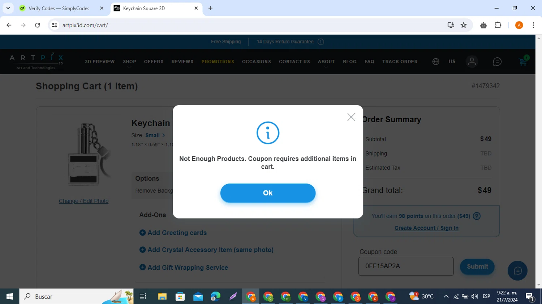The height and width of the screenshot is (304, 542).
Task: Click the site information icon in address bar
Action: [55, 25]
